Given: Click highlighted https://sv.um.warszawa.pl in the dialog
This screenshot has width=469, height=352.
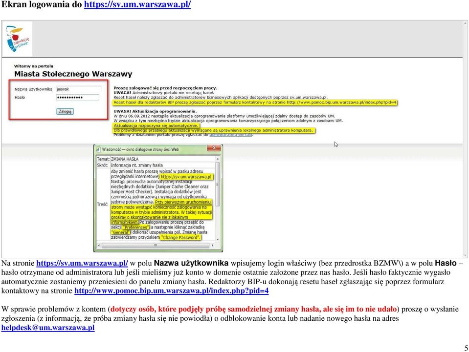Looking at the screenshot, I should click(186, 177).
